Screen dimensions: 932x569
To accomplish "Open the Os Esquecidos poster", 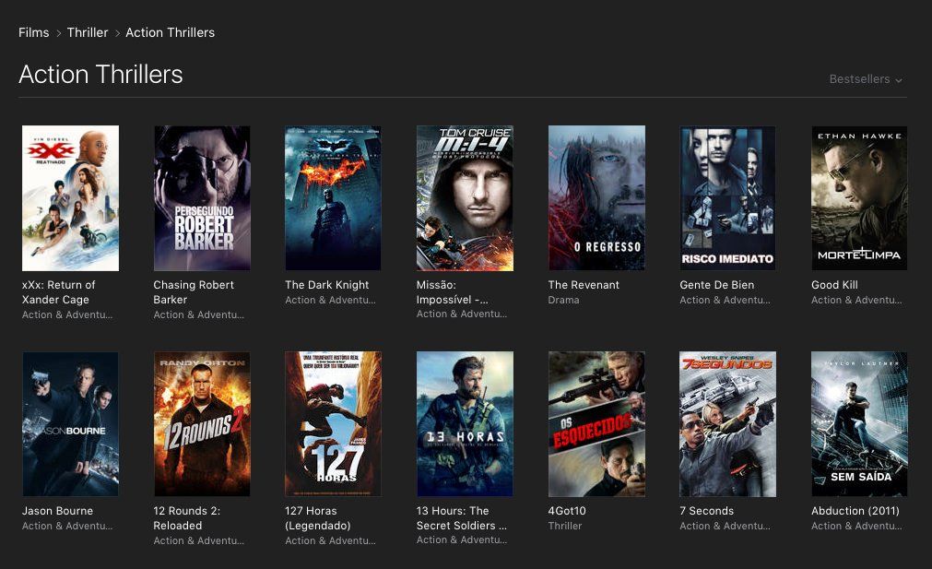I will click(596, 424).
